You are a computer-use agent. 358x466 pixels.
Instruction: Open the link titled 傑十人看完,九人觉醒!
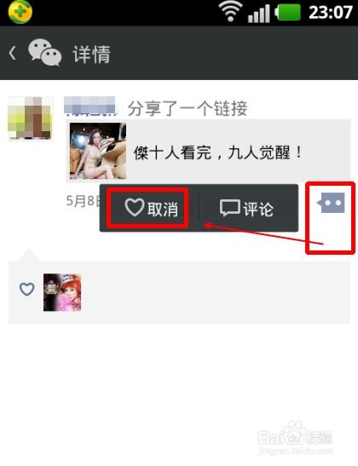click(x=217, y=152)
